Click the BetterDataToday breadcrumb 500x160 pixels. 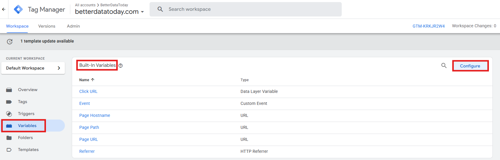click(x=114, y=5)
